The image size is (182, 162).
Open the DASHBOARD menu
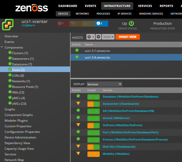coord(68,6)
